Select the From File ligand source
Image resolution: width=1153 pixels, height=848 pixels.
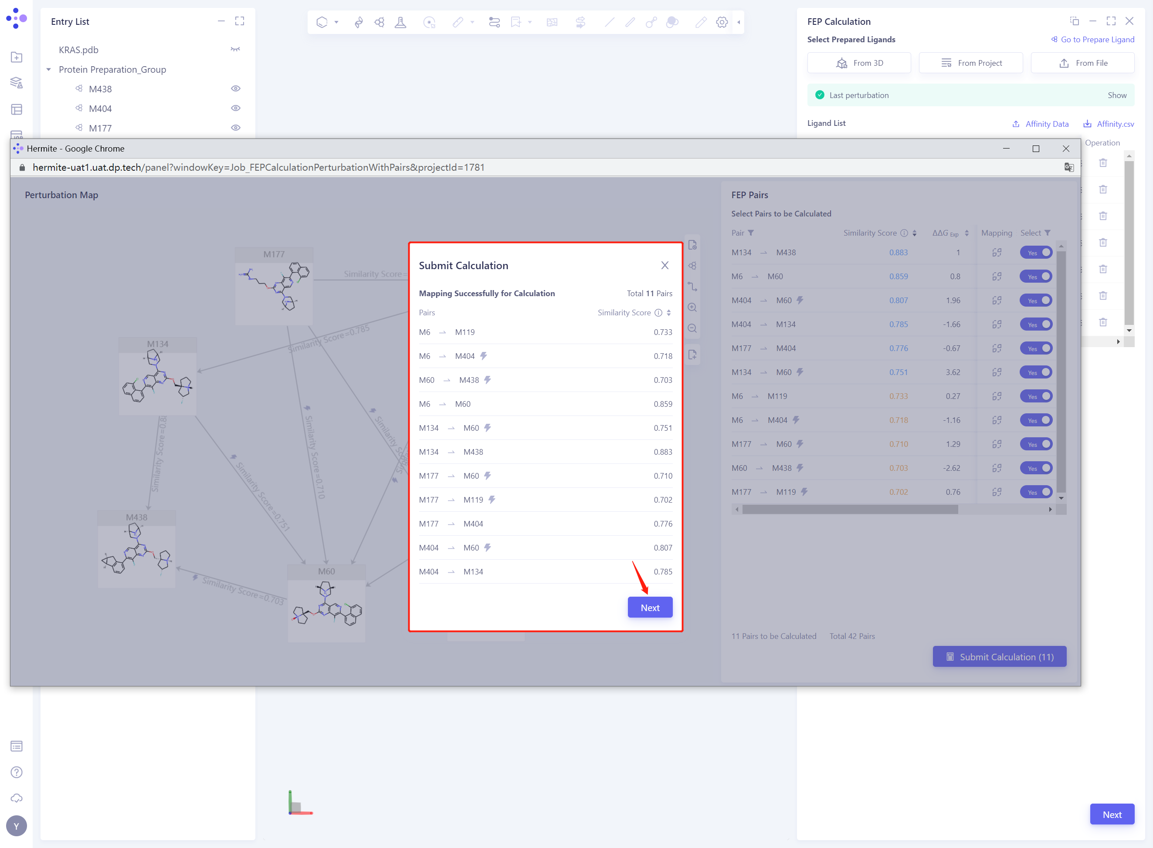tap(1082, 63)
